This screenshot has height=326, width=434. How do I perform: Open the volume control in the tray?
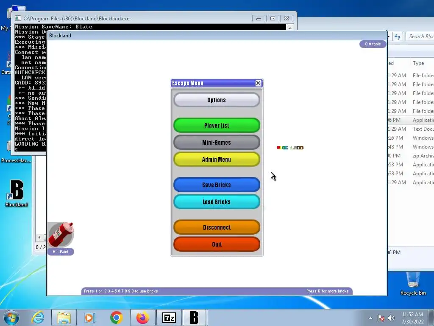[x=391, y=318]
